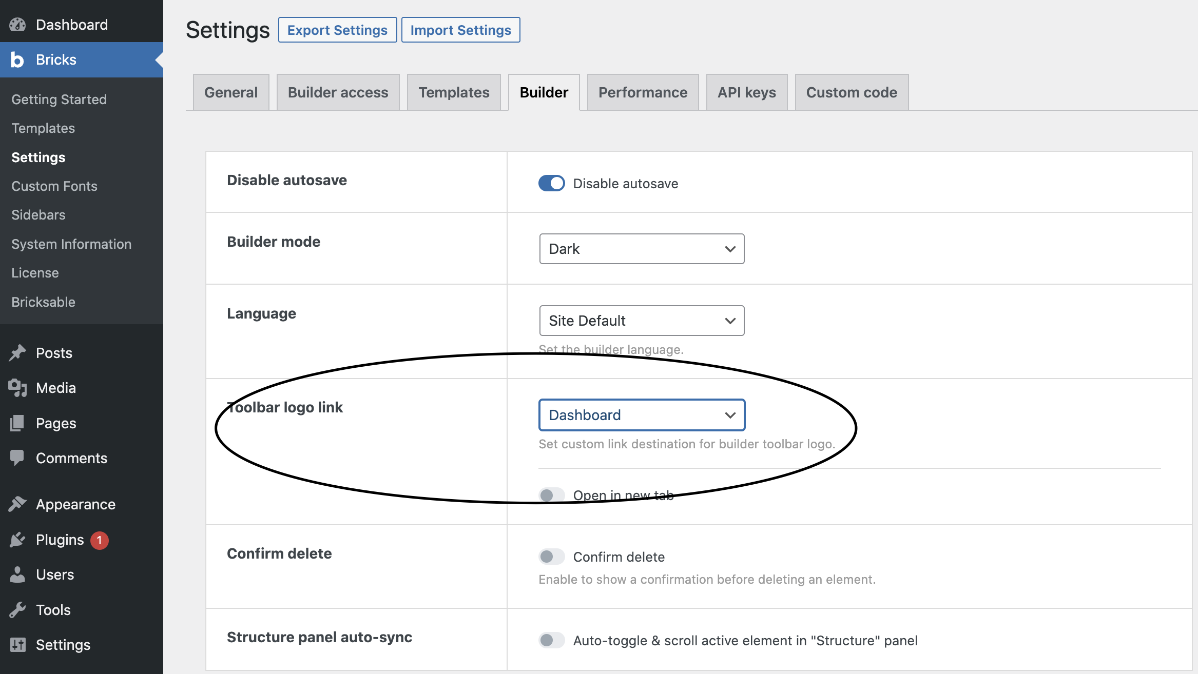Click the Language row heading

[x=262, y=313]
